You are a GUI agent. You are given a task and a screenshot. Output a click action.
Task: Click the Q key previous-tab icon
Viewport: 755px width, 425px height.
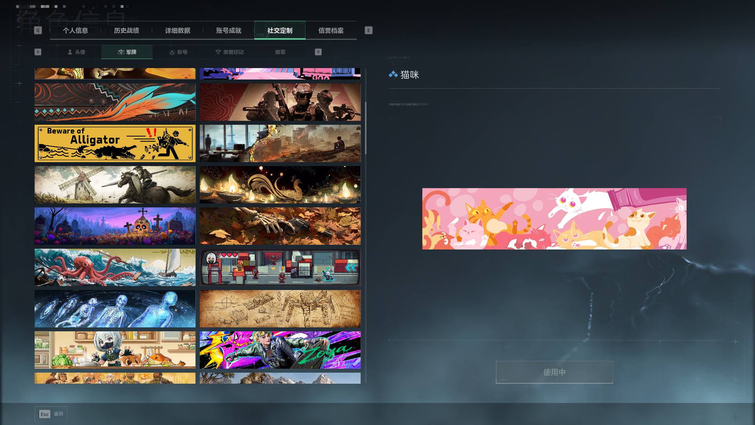tap(38, 30)
